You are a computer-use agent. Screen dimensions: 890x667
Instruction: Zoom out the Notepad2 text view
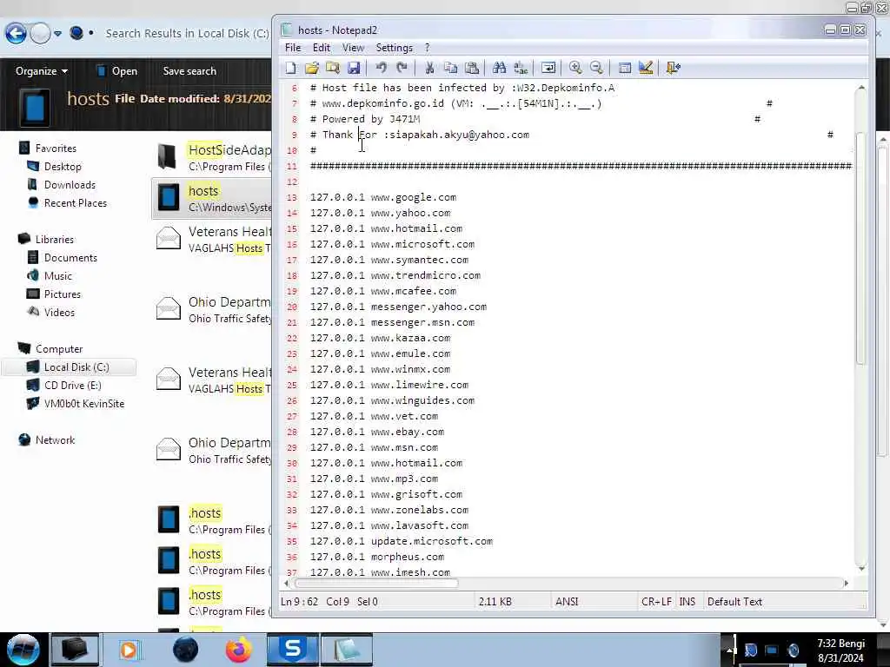[596, 68]
